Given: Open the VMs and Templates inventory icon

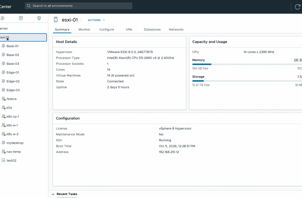Looking at the screenshot, I should pyautogui.click(x=2, y=18).
